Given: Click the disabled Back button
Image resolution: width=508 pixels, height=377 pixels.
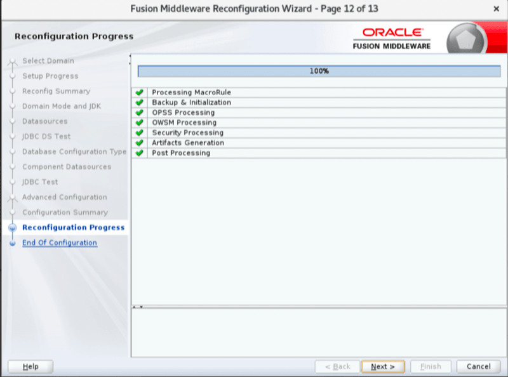Looking at the screenshot, I should click(x=337, y=367).
